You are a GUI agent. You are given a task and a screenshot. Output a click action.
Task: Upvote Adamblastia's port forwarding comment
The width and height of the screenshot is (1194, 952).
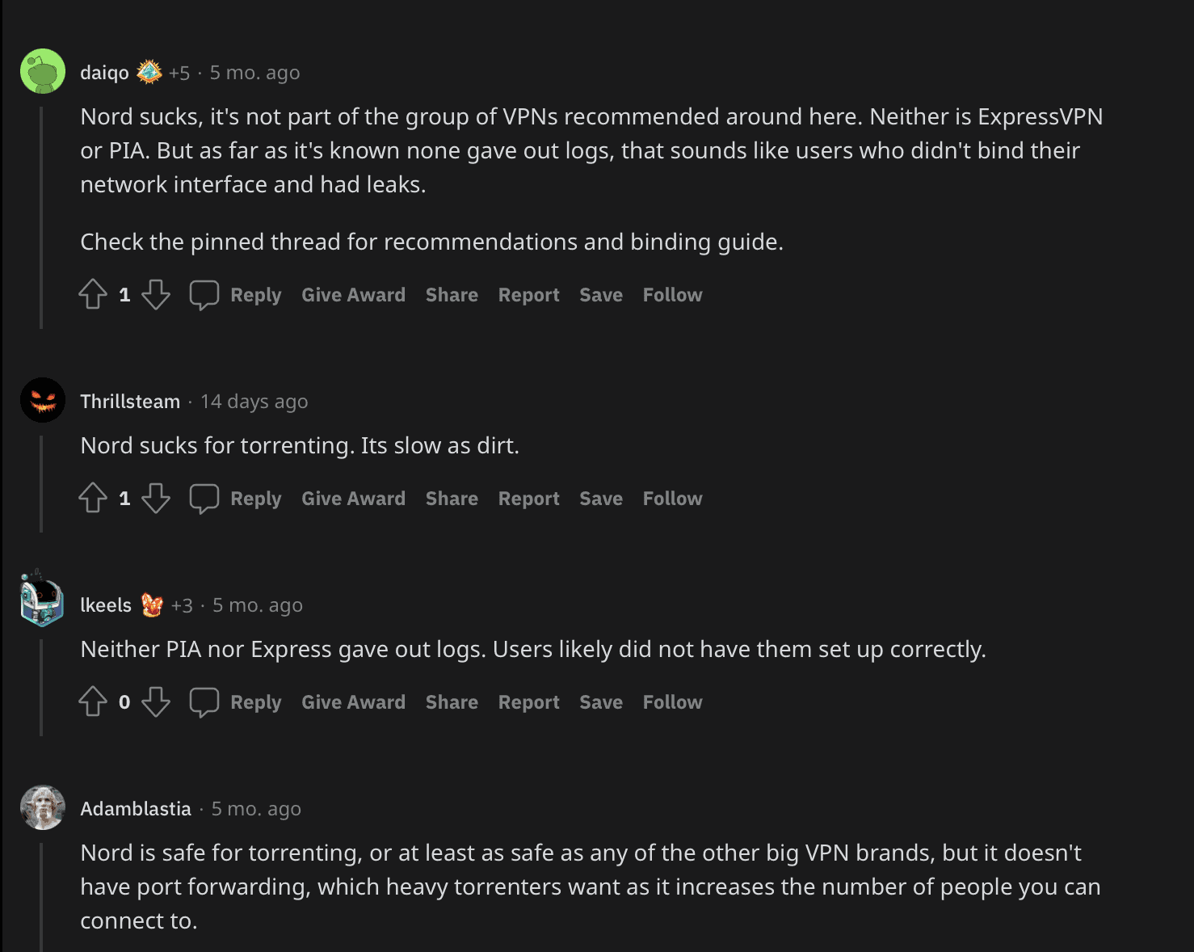[94, 949]
